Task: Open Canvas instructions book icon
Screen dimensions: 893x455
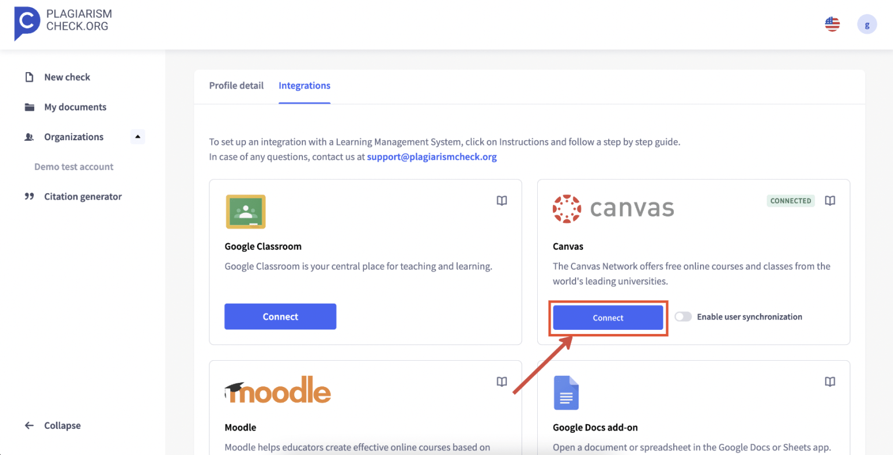Action: tap(830, 201)
